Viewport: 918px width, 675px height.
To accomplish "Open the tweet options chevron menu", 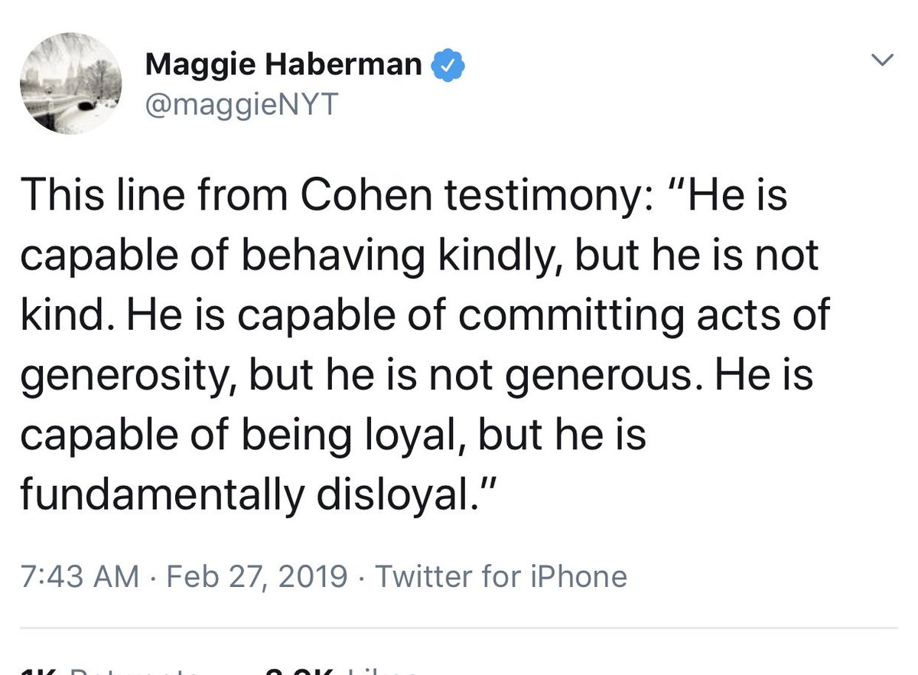I will [884, 60].
